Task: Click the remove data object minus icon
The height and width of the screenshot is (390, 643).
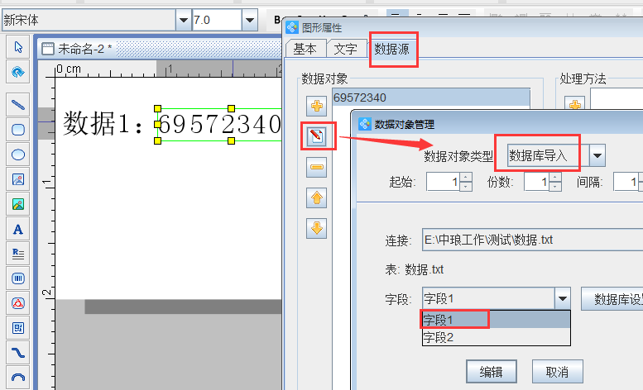Action: (x=317, y=168)
